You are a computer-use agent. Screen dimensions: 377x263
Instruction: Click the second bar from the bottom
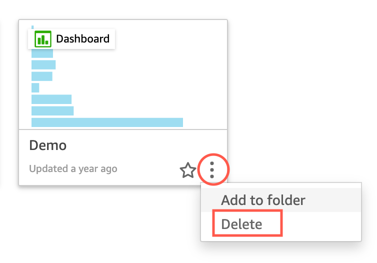(52, 110)
